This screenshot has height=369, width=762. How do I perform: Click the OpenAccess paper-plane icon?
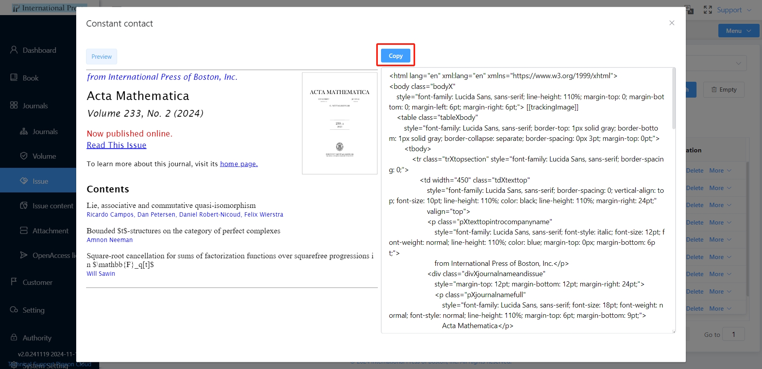click(x=24, y=255)
